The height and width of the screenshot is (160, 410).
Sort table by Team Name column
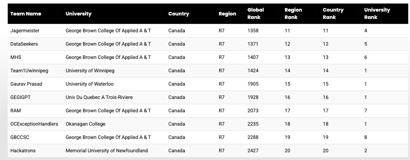26,14
